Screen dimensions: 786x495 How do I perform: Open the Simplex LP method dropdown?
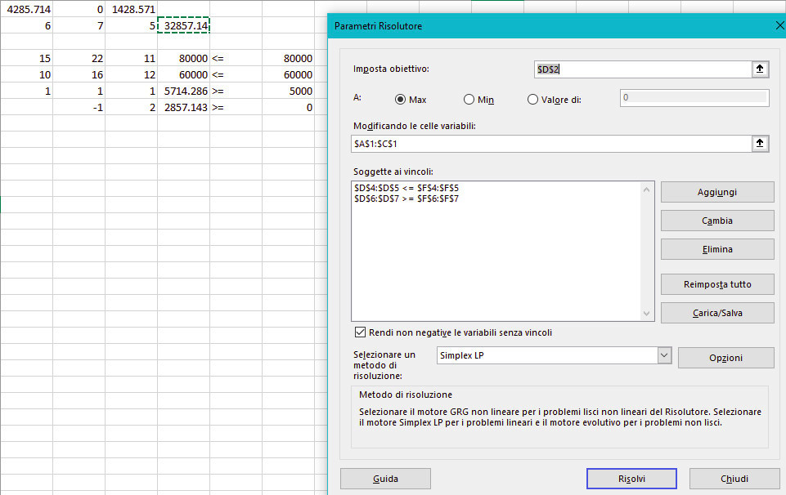(x=664, y=355)
